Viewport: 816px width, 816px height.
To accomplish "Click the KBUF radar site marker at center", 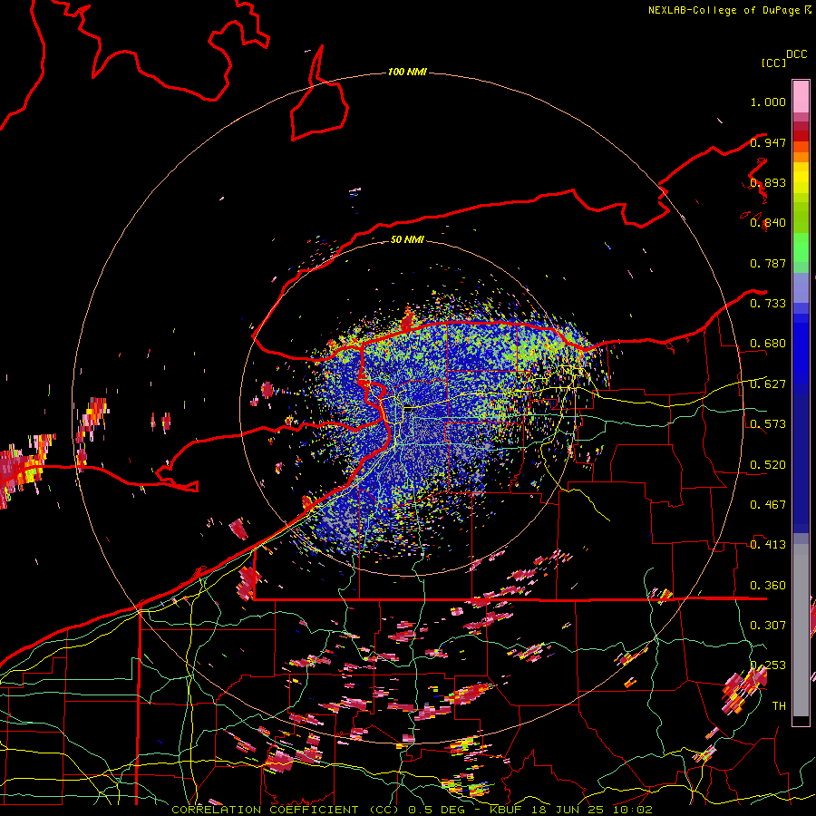I will (408, 410).
